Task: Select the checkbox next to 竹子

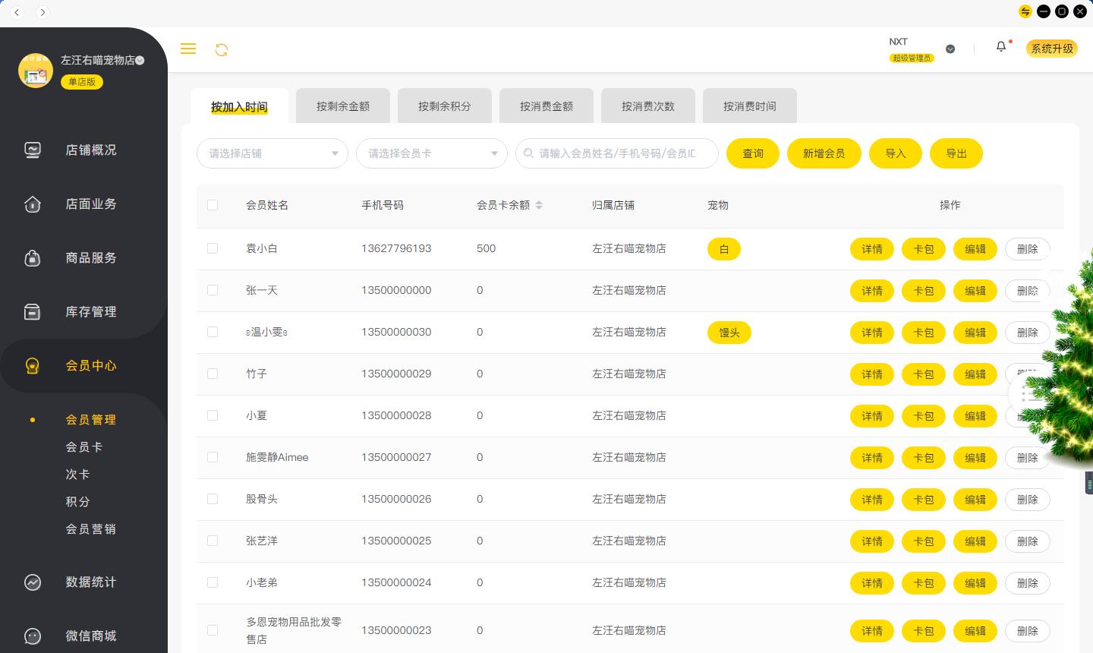Action: point(213,374)
